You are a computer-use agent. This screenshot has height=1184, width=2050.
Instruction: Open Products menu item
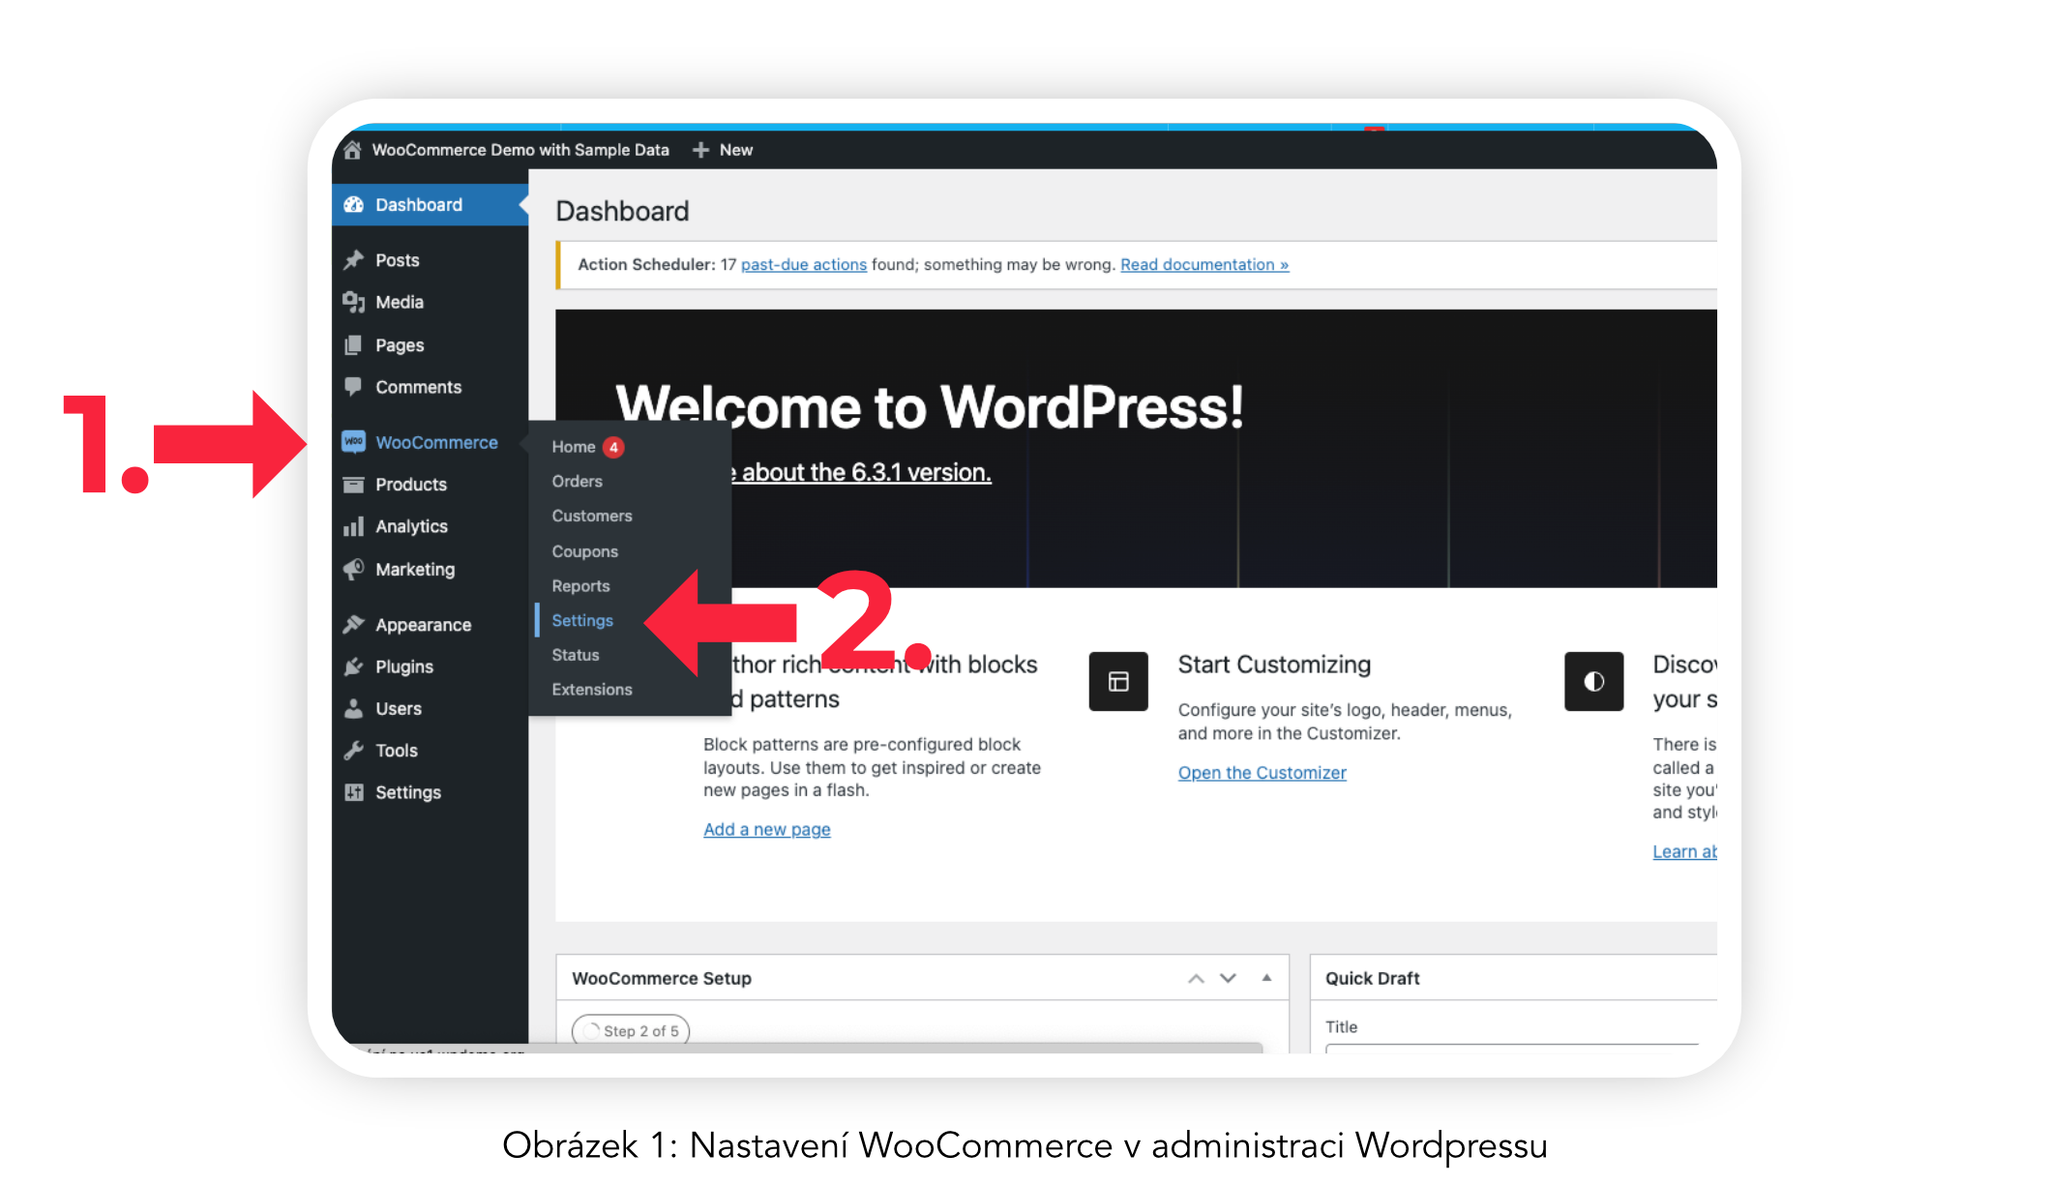coord(411,485)
